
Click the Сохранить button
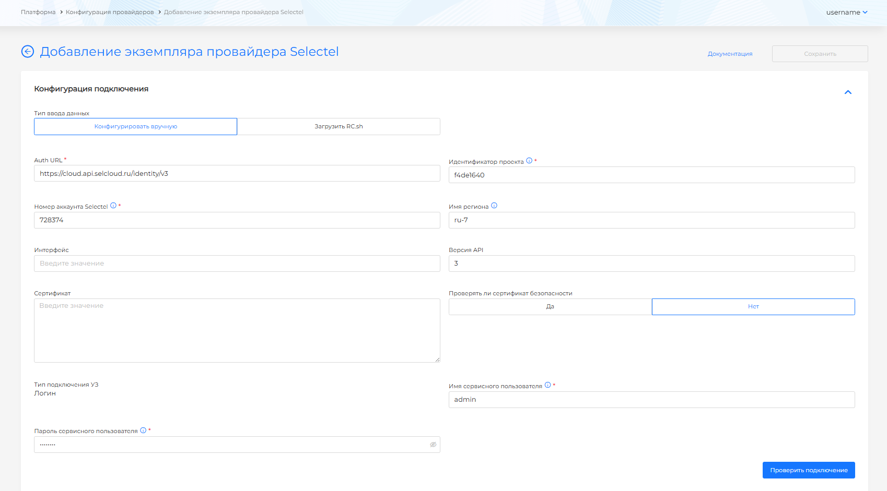(820, 54)
